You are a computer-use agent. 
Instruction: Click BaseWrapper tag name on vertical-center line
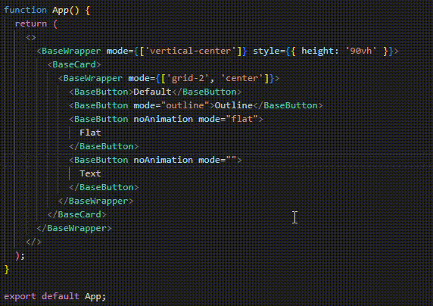(71, 51)
